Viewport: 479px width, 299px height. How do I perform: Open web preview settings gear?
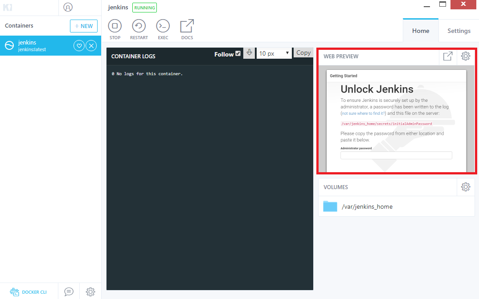466,56
